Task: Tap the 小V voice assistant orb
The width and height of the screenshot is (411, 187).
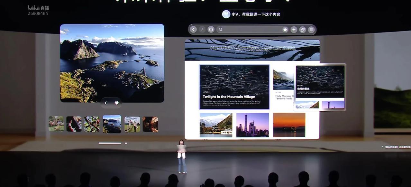Action: [x=226, y=14]
